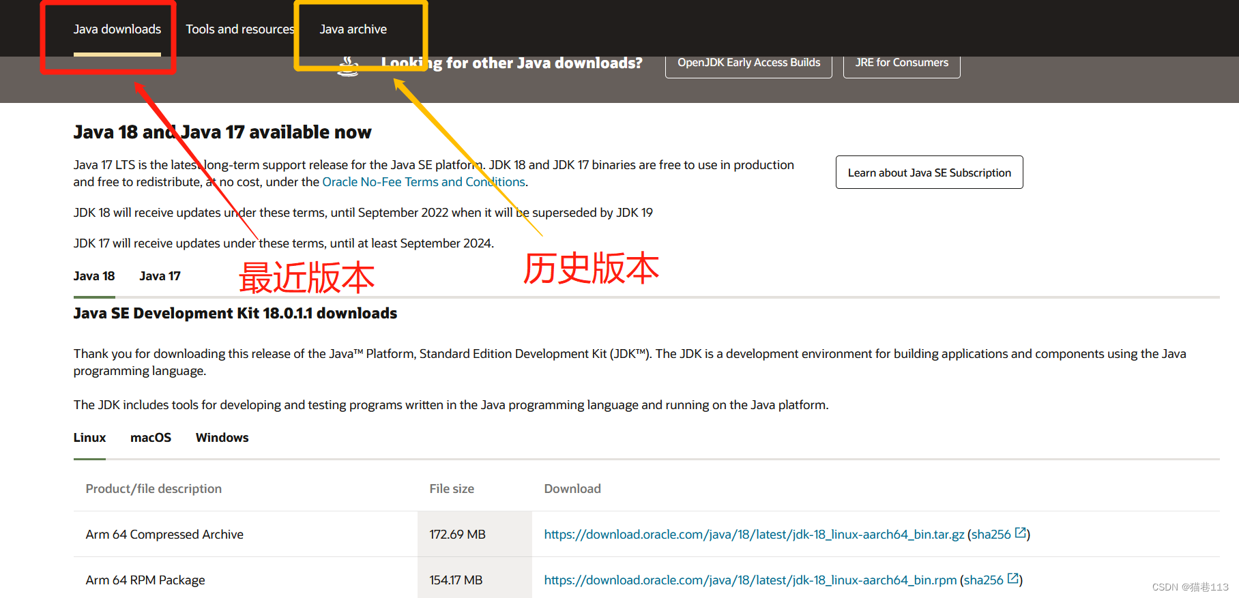Screen dimensions: 1239x598
Task: Select the Java 18 version tab
Action: 94,276
